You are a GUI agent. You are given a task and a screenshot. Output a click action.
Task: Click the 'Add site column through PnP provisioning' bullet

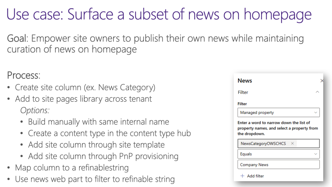point(103,156)
